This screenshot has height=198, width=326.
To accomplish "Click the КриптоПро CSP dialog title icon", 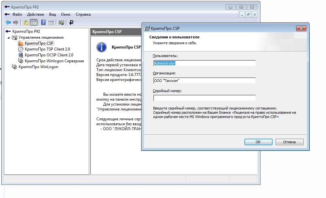I will pos(147,28).
